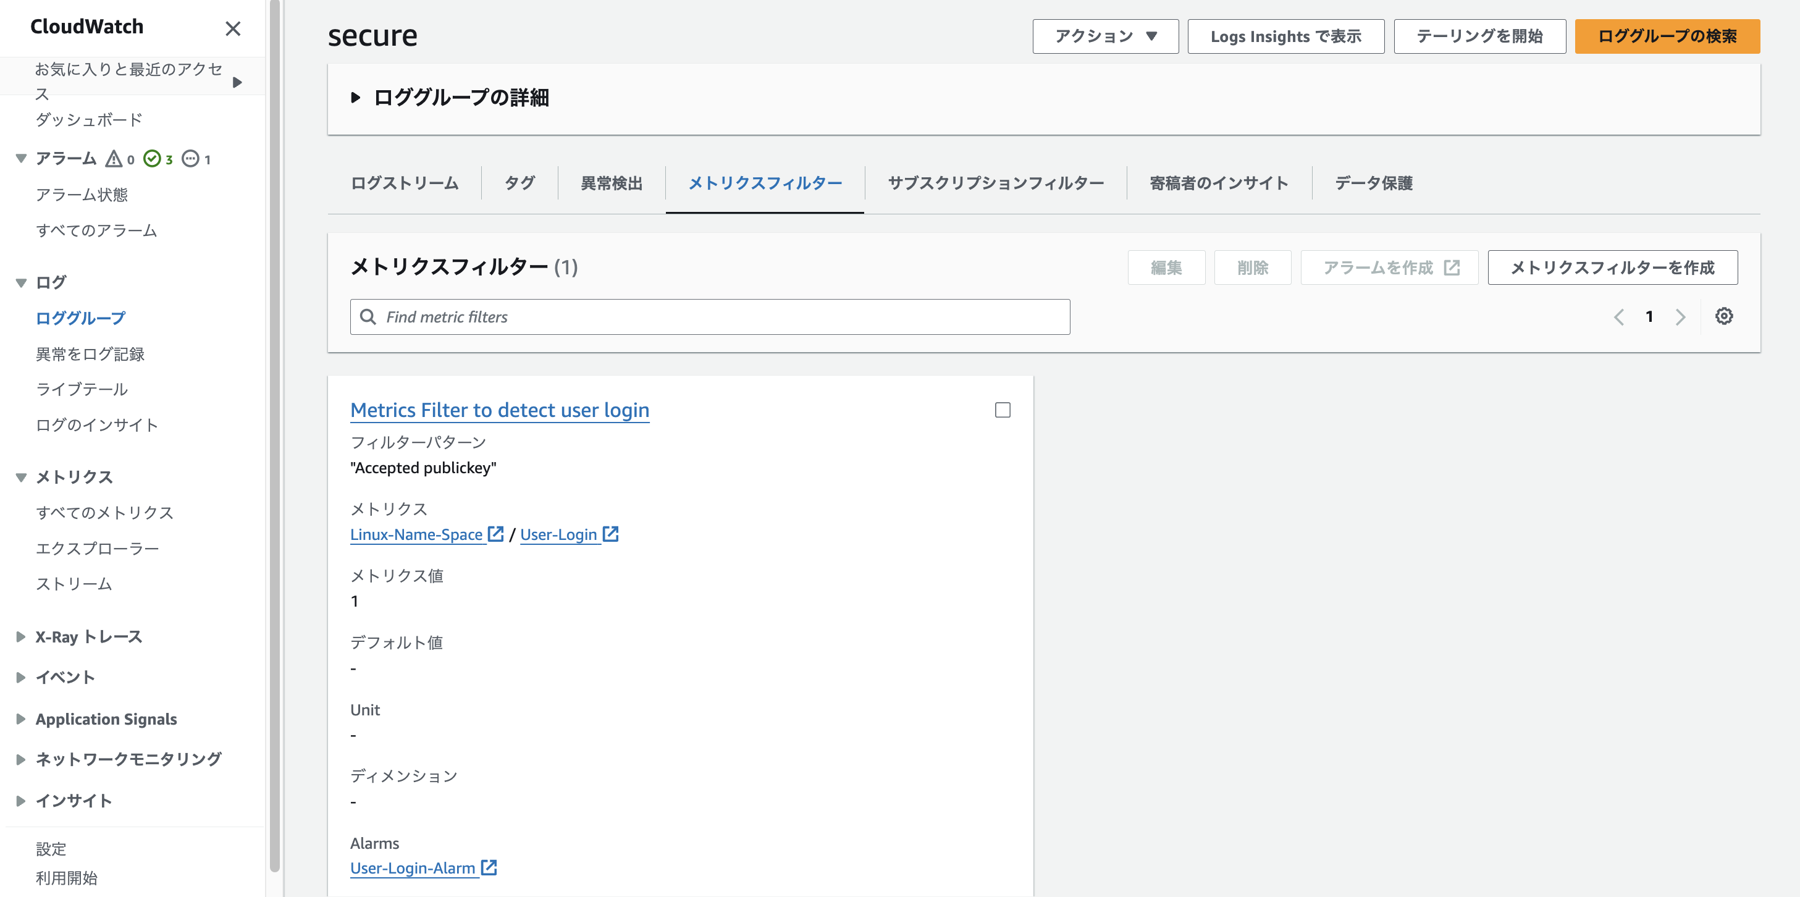This screenshot has width=1800, height=897.
Task: Click the ロググループの検索 button
Action: (1667, 36)
